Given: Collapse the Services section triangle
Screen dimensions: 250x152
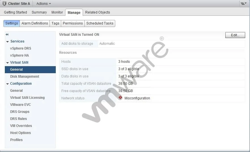Looking at the screenshot, I should [x=7, y=42].
